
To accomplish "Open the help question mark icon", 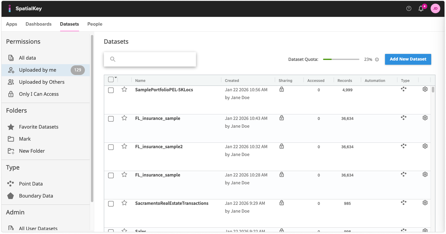I will click(409, 9).
